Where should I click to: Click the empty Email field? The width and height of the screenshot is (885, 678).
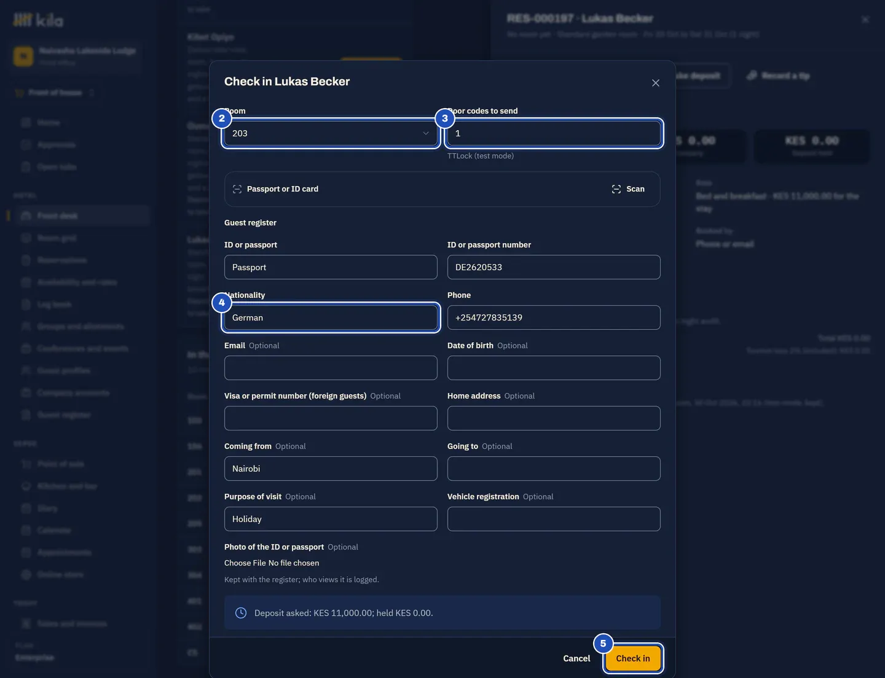point(331,368)
